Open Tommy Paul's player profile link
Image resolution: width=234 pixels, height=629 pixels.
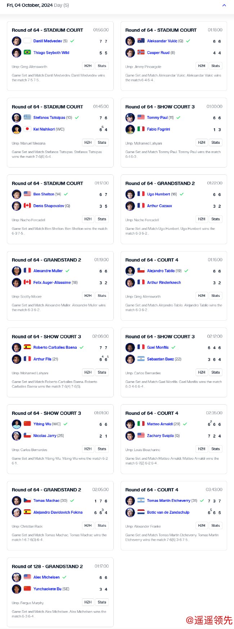157,117
